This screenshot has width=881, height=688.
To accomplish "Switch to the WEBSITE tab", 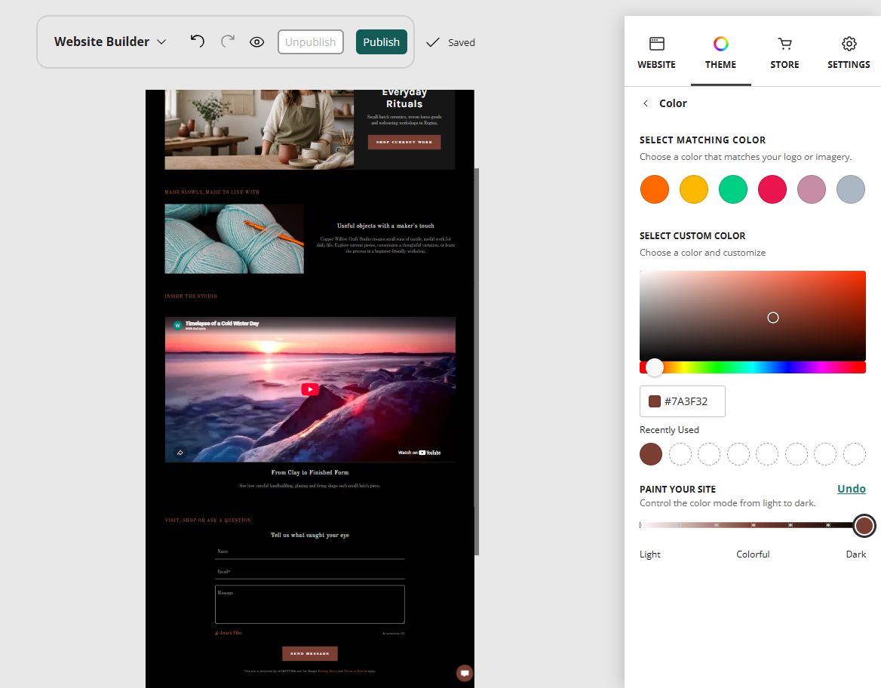I will [x=656, y=54].
